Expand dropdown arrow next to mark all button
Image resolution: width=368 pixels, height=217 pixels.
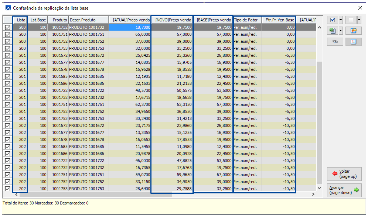click(341, 20)
